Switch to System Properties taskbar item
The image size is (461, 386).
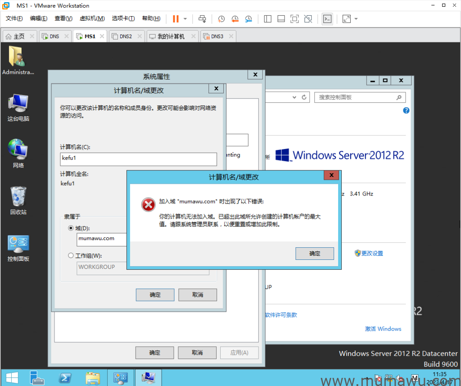[148, 378]
